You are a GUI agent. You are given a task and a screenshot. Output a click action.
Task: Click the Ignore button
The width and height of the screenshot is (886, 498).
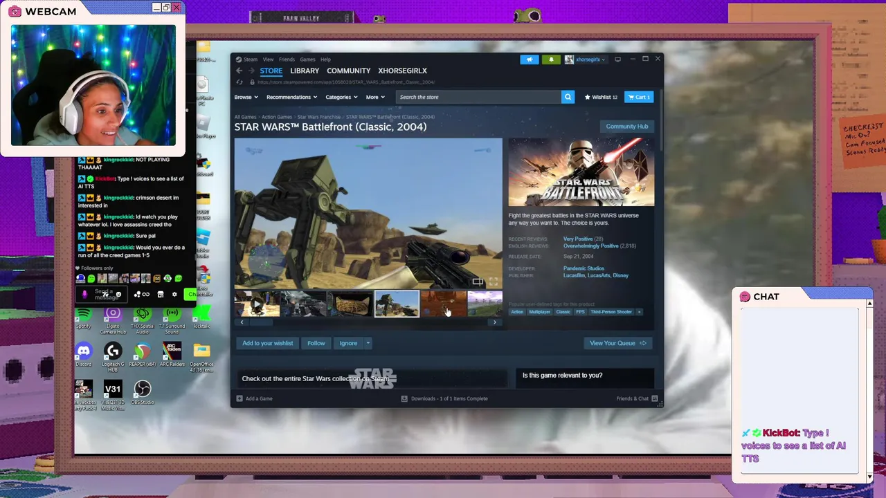348,343
